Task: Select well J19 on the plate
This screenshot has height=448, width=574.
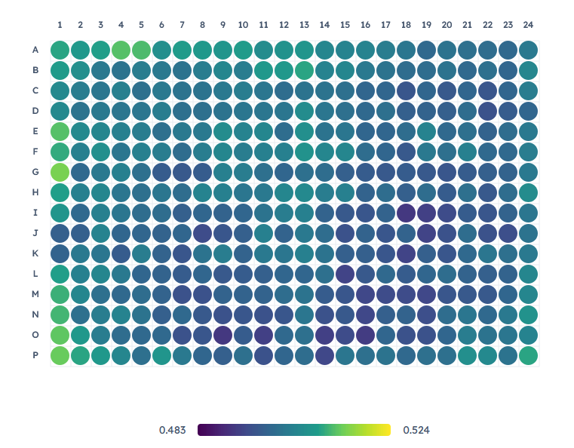Action: click(426, 233)
